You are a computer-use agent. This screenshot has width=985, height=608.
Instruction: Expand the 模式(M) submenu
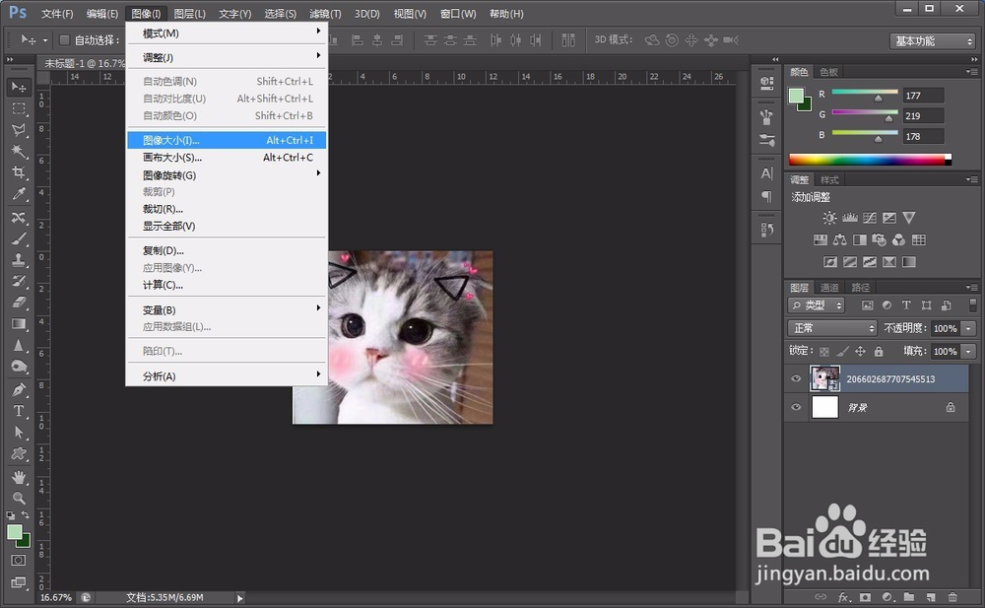coord(227,34)
